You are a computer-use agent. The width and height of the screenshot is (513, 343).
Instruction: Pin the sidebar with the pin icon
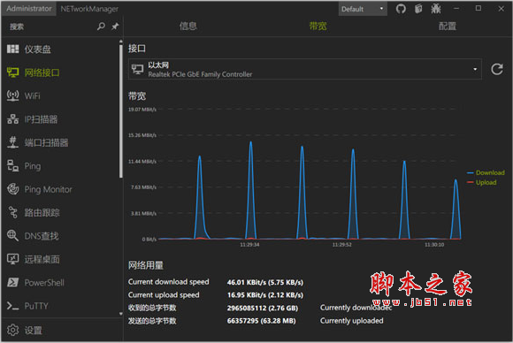click(115, 27)
